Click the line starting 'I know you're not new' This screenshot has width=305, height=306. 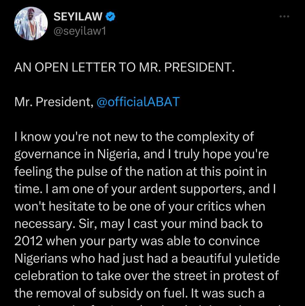(x=134, y=137)
